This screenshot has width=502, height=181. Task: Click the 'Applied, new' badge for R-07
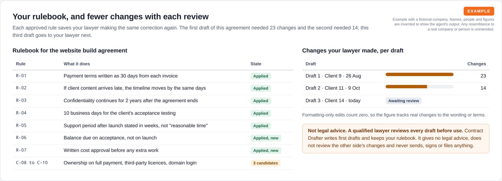266,151
